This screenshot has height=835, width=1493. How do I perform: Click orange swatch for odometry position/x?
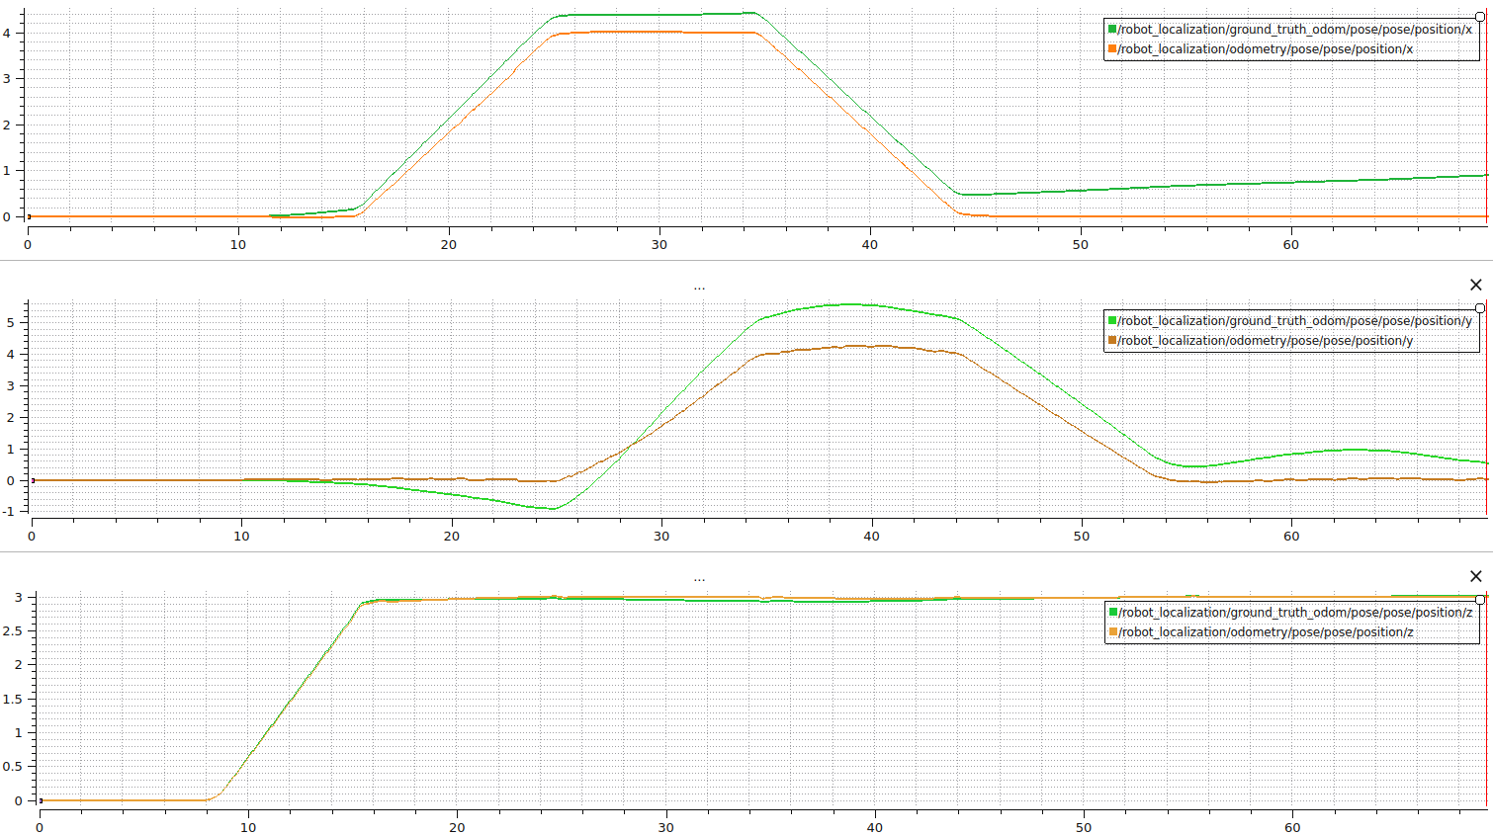1112,49
